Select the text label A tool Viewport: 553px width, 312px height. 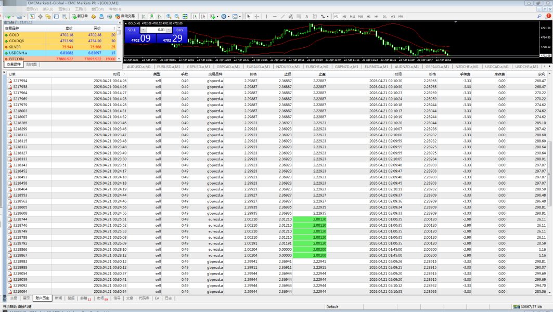[306, 16]
